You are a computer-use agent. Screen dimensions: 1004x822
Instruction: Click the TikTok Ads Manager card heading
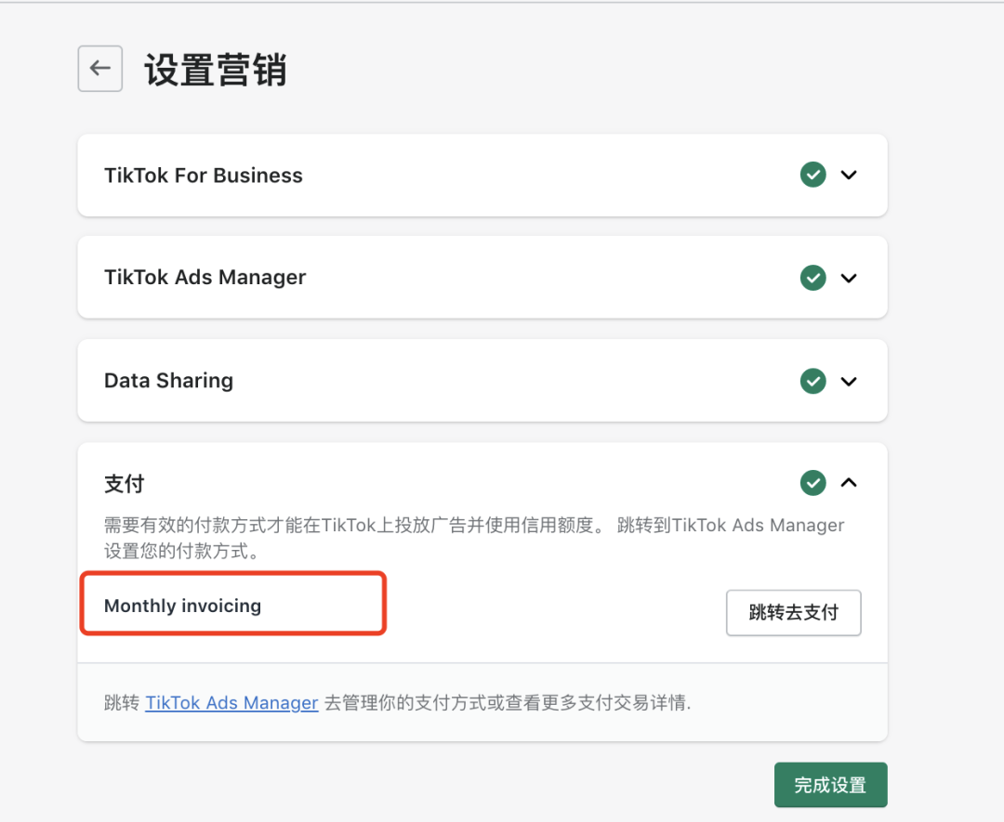coord(205,278)
